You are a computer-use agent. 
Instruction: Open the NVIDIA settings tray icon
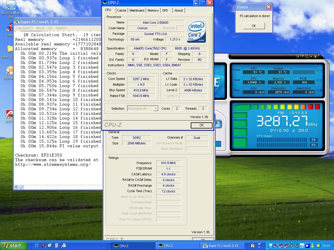pos(317,246)
